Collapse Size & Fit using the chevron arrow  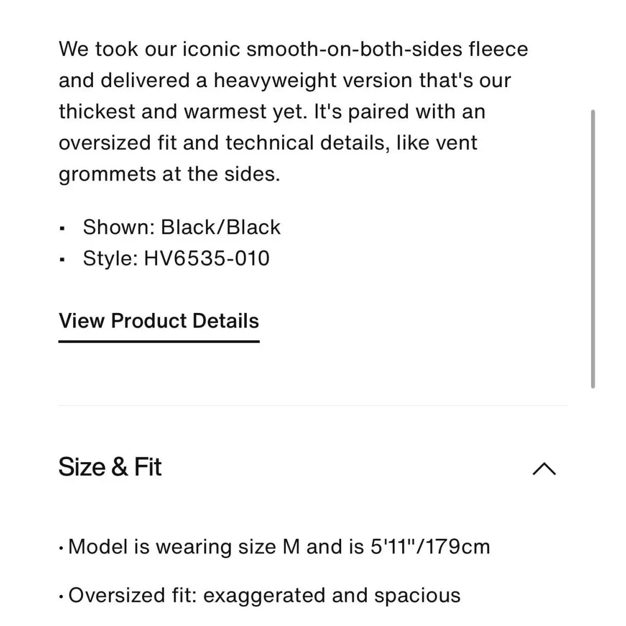pyautogui.click(x=544, y=469)
